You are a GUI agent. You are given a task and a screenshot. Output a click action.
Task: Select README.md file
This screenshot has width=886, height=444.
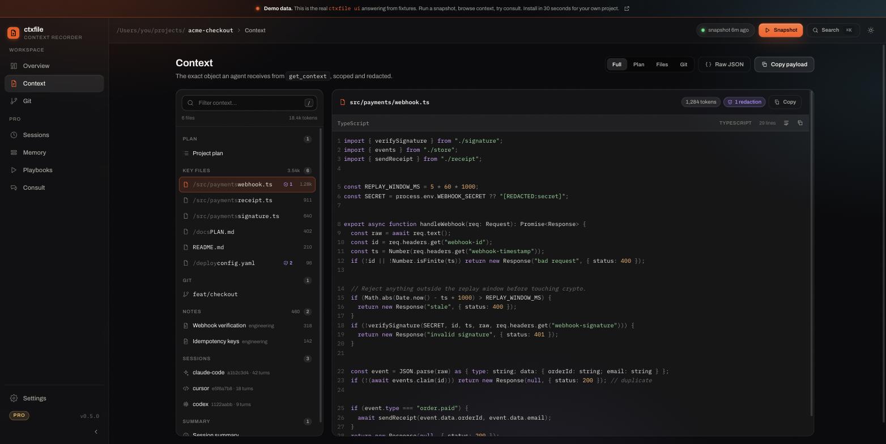pos(247,247)
